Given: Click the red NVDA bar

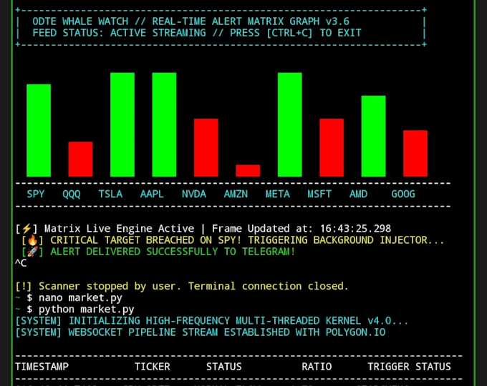Looking at the screenshot, I should (x=206, y=148).
